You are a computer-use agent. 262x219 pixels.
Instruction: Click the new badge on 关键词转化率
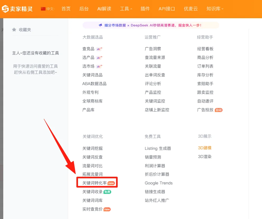(111, 183)
